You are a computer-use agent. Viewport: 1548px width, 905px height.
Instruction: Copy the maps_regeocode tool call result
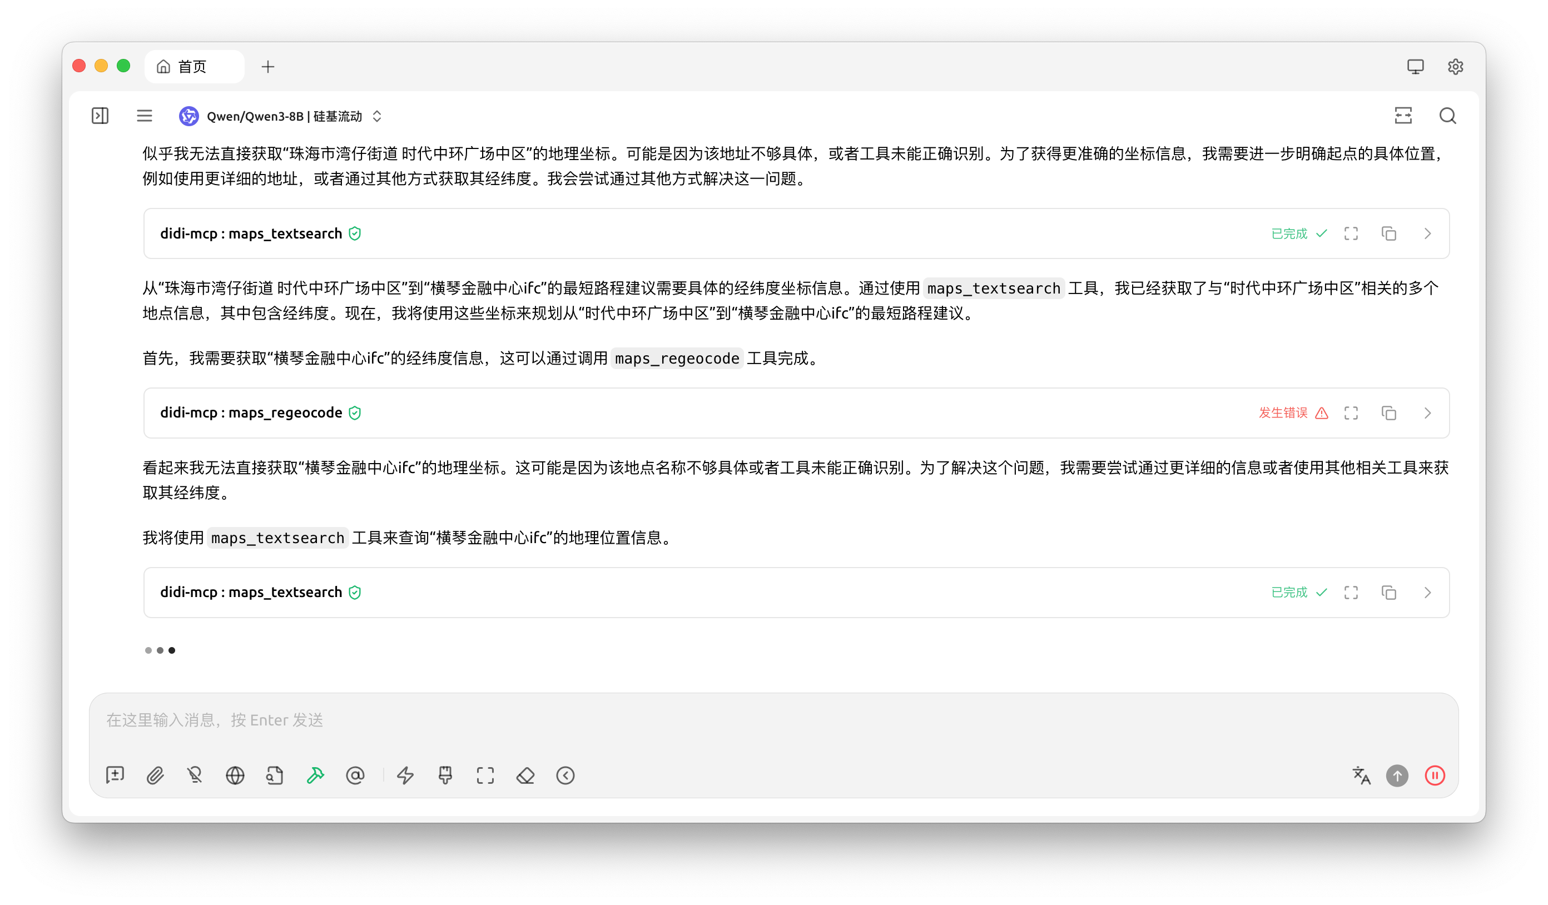click(1389, 412)
